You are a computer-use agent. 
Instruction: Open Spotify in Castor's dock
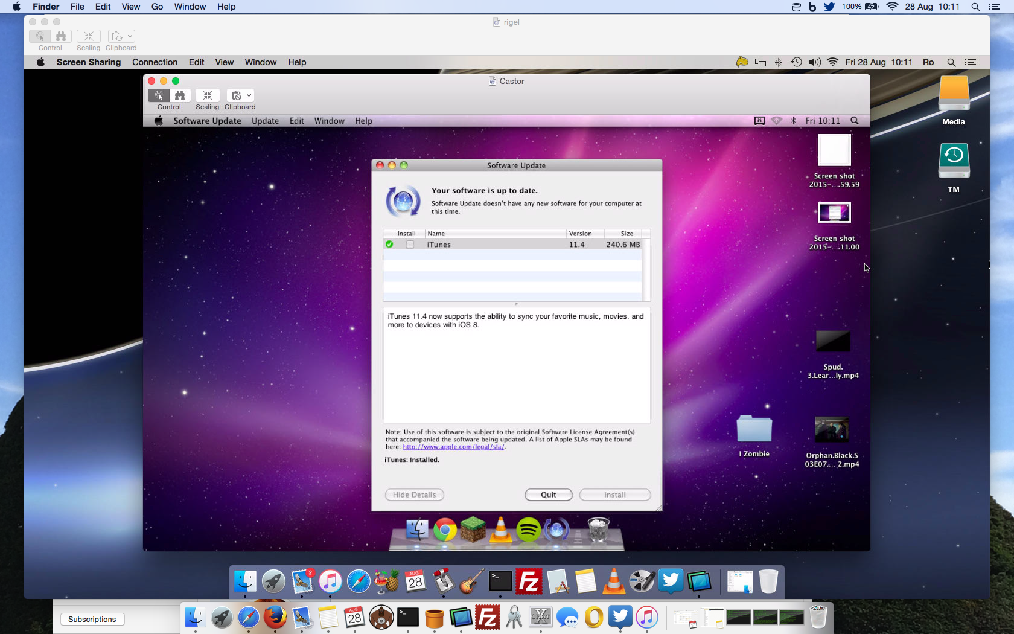[x=529, y=530]
